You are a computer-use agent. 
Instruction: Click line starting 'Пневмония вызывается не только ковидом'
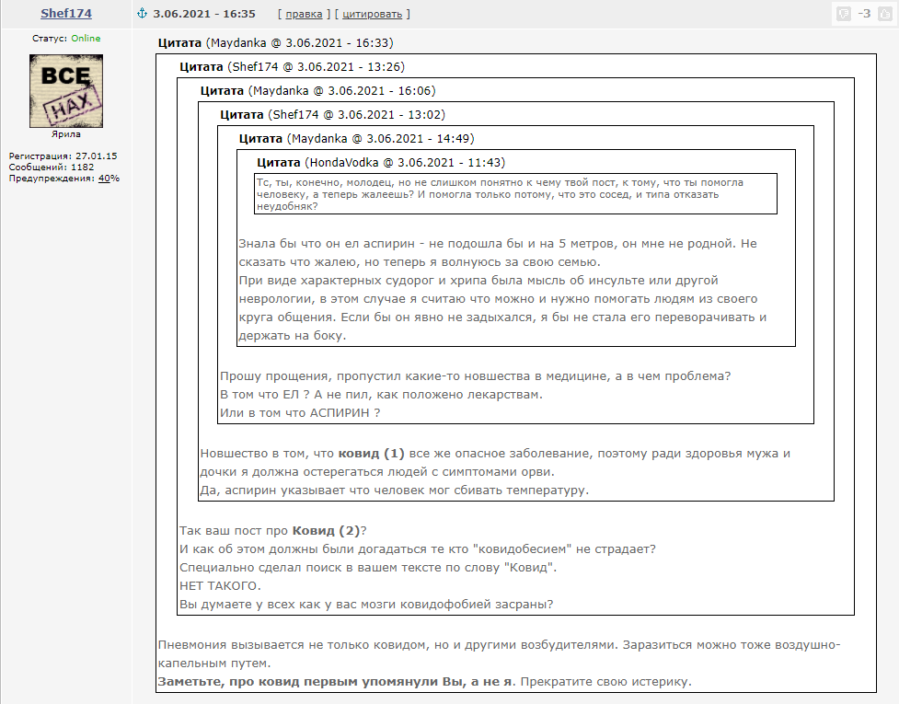(x=499, y=645)
